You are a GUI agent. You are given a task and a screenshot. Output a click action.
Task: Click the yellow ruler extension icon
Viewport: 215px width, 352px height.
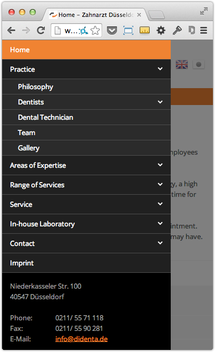coord(144,30)
